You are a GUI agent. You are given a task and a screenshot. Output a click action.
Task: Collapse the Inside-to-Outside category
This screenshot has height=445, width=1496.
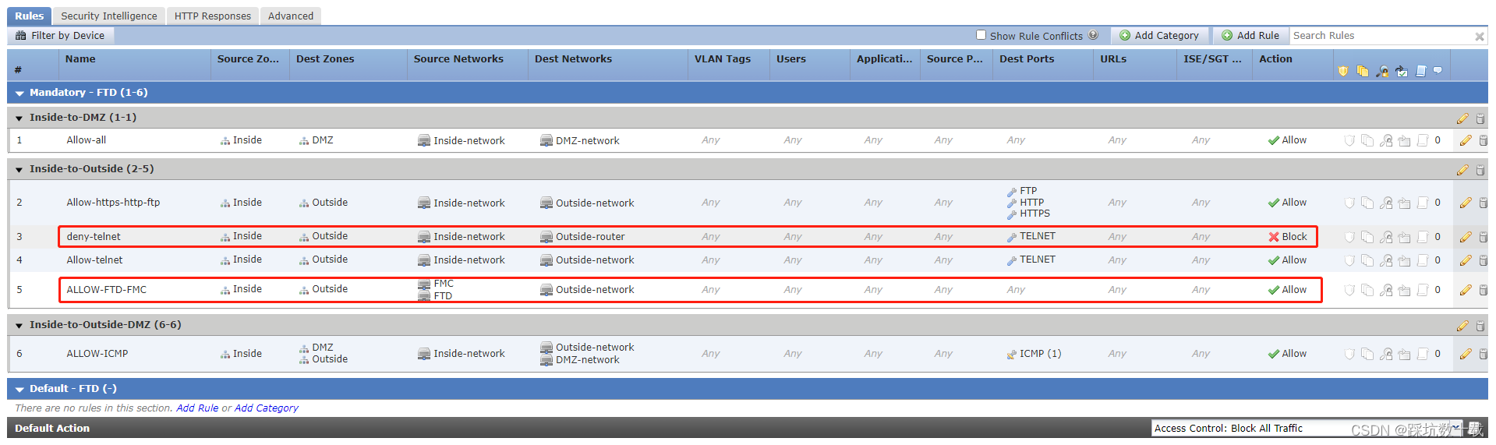19,170
